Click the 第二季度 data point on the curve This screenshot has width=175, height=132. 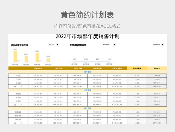pyautogui.click(x=86, y=62)
